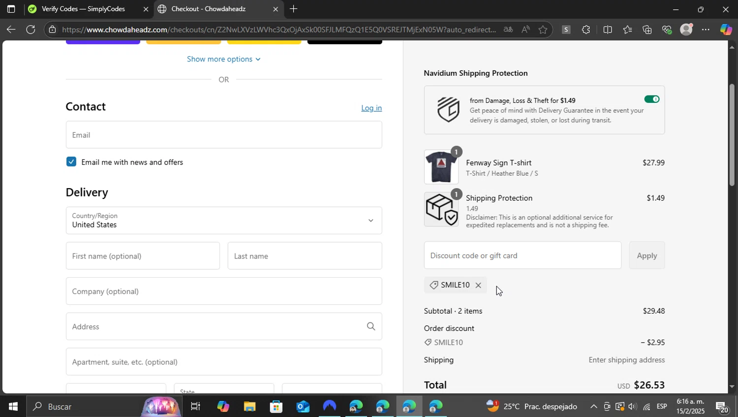Open the Buscar taskbar search box
This screenshot has width=738, height=417.
click(x=103, y=407)
